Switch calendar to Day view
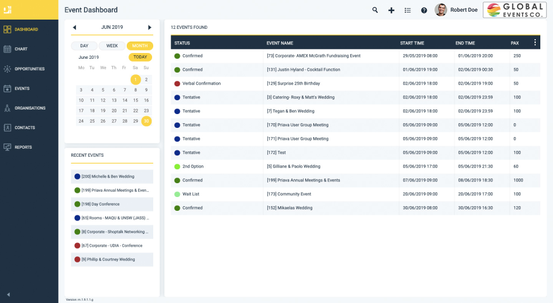This screenshot has height=303, width=553. click(x=84, y=46)
